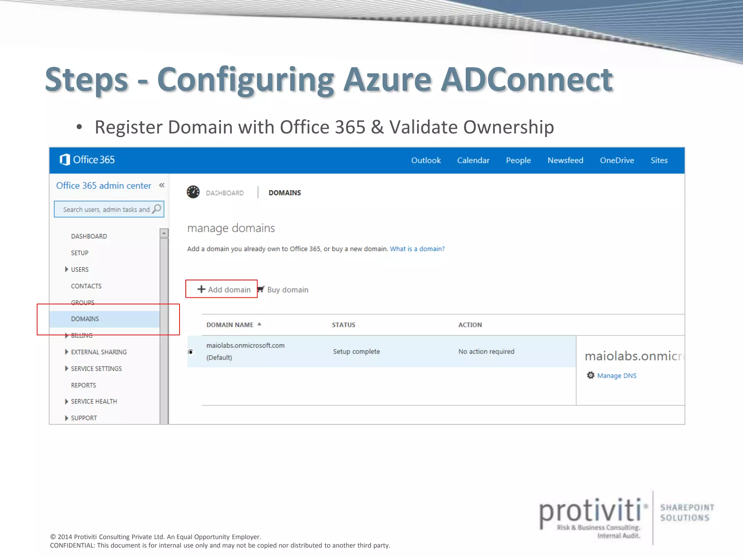Expand EXTERNAL SHARING arrow
This screenshot has height=557, width=743.
[x=66, y=352]
